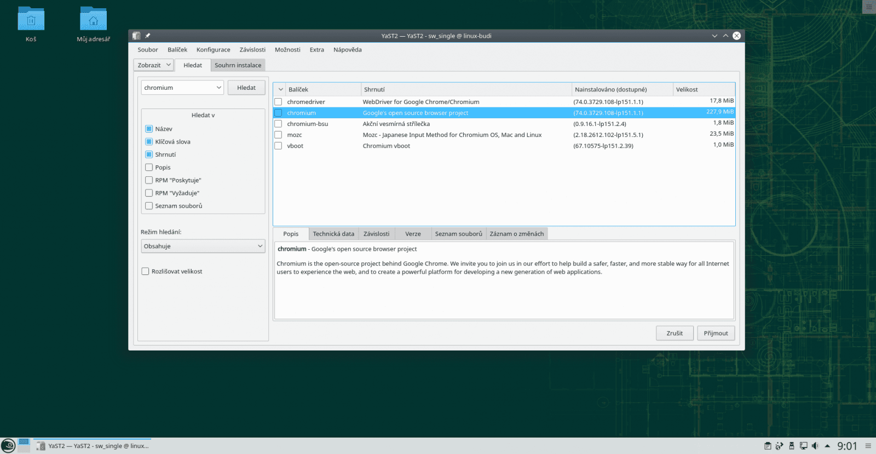The height and width of the screenshot is (454, 876).
Task: Mark chromium package checkbox
Action: (278, 113)
